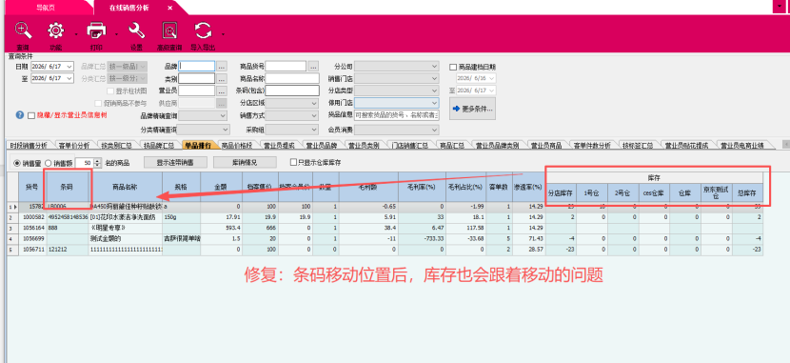
Task: Click the 毛利率(%) column header
Action: point(422,186)
